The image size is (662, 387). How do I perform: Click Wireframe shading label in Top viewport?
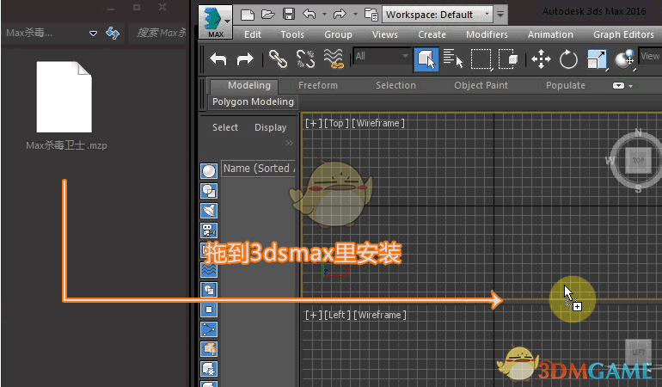coord(378,123)
